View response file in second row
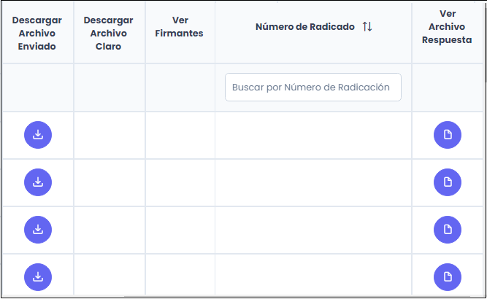Screen dimensions: 487x299 point(448,182)
